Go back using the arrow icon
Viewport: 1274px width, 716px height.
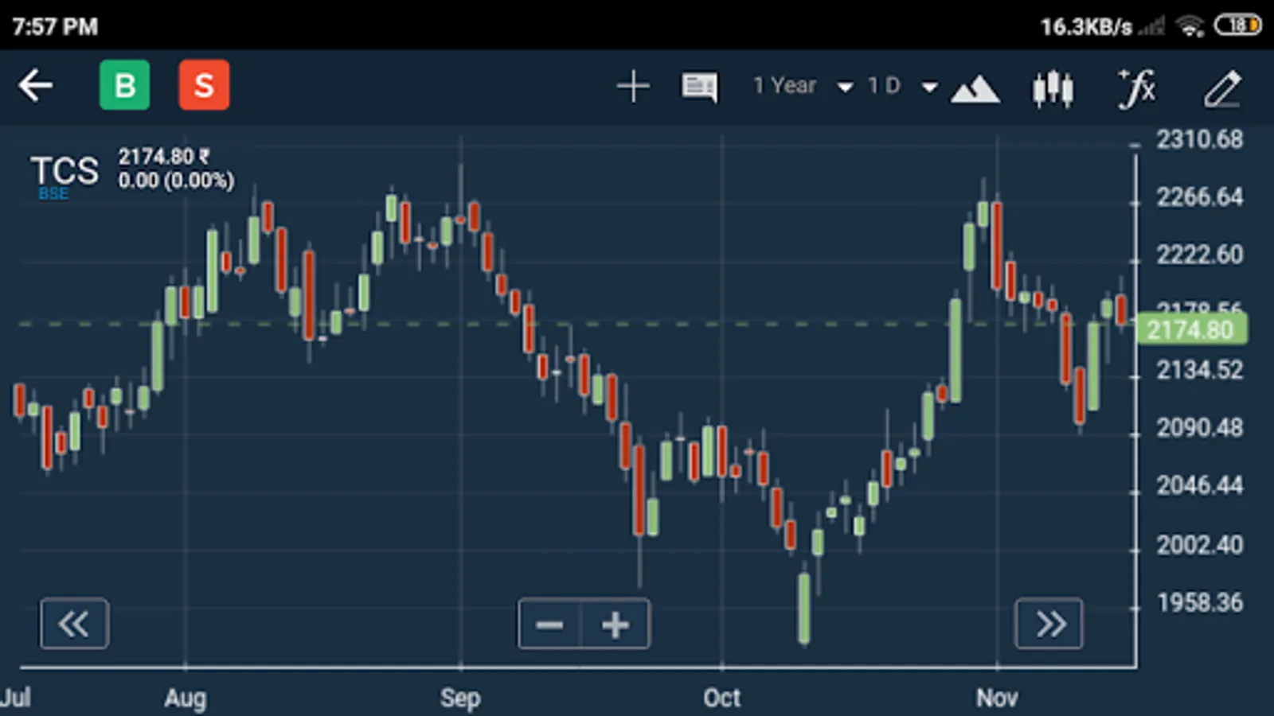click(36, 86)
